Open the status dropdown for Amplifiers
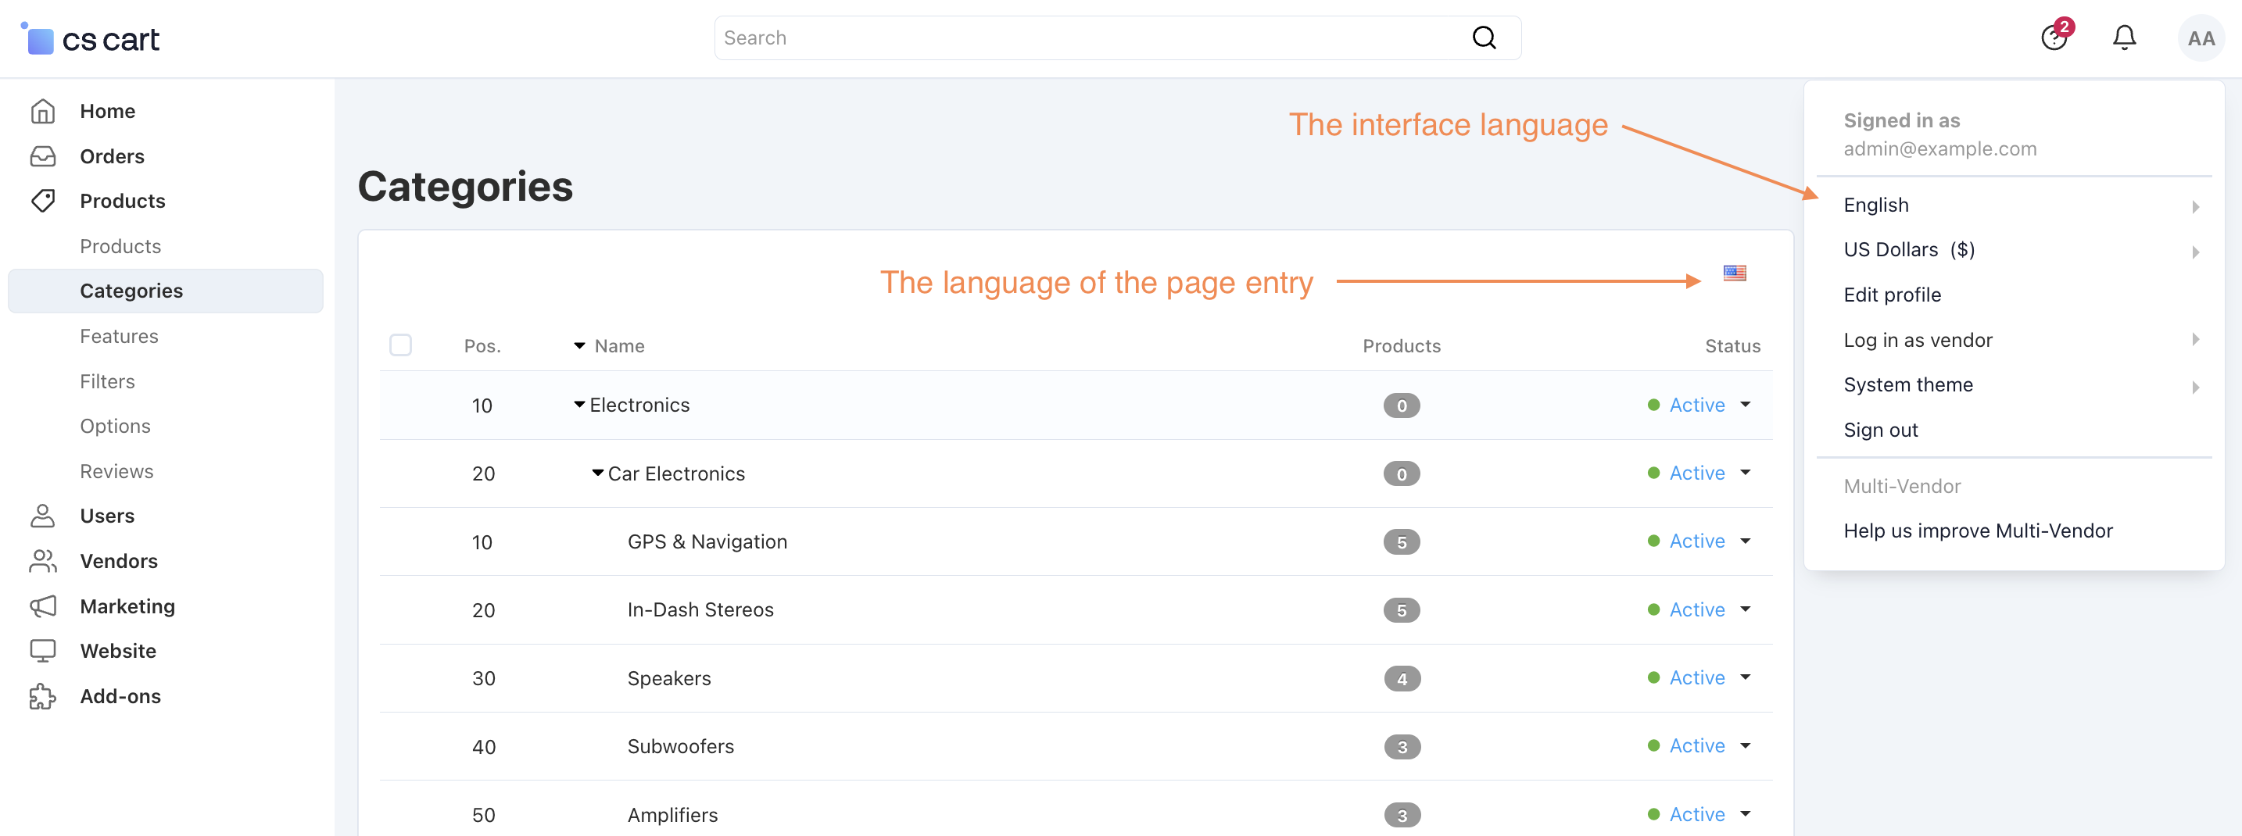 pyautogui.click(x=1745, y=814)
